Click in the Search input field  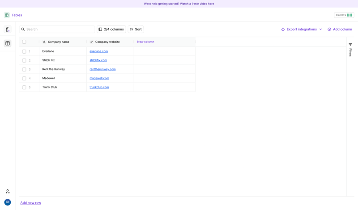tap(57, 29)
